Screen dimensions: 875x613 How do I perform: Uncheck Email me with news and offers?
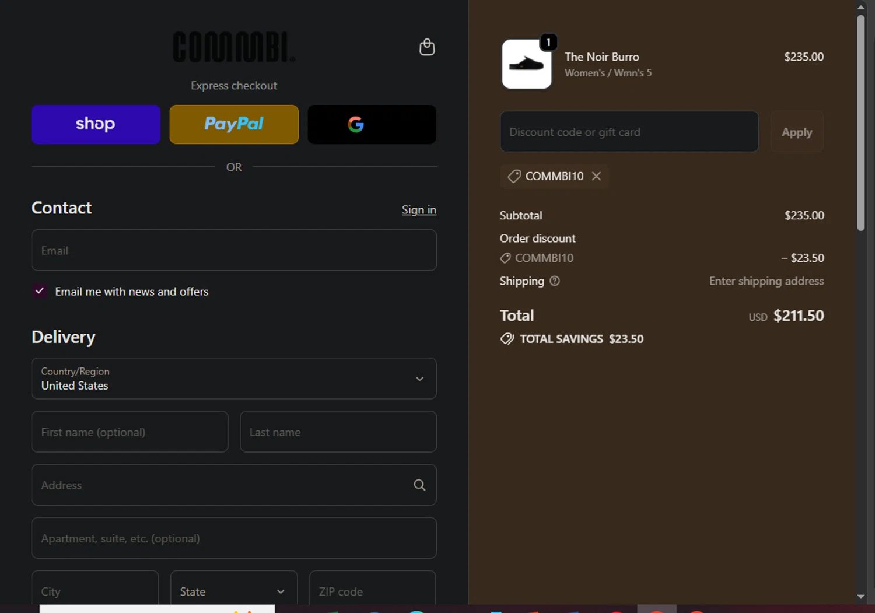click(x=40, y=290)
